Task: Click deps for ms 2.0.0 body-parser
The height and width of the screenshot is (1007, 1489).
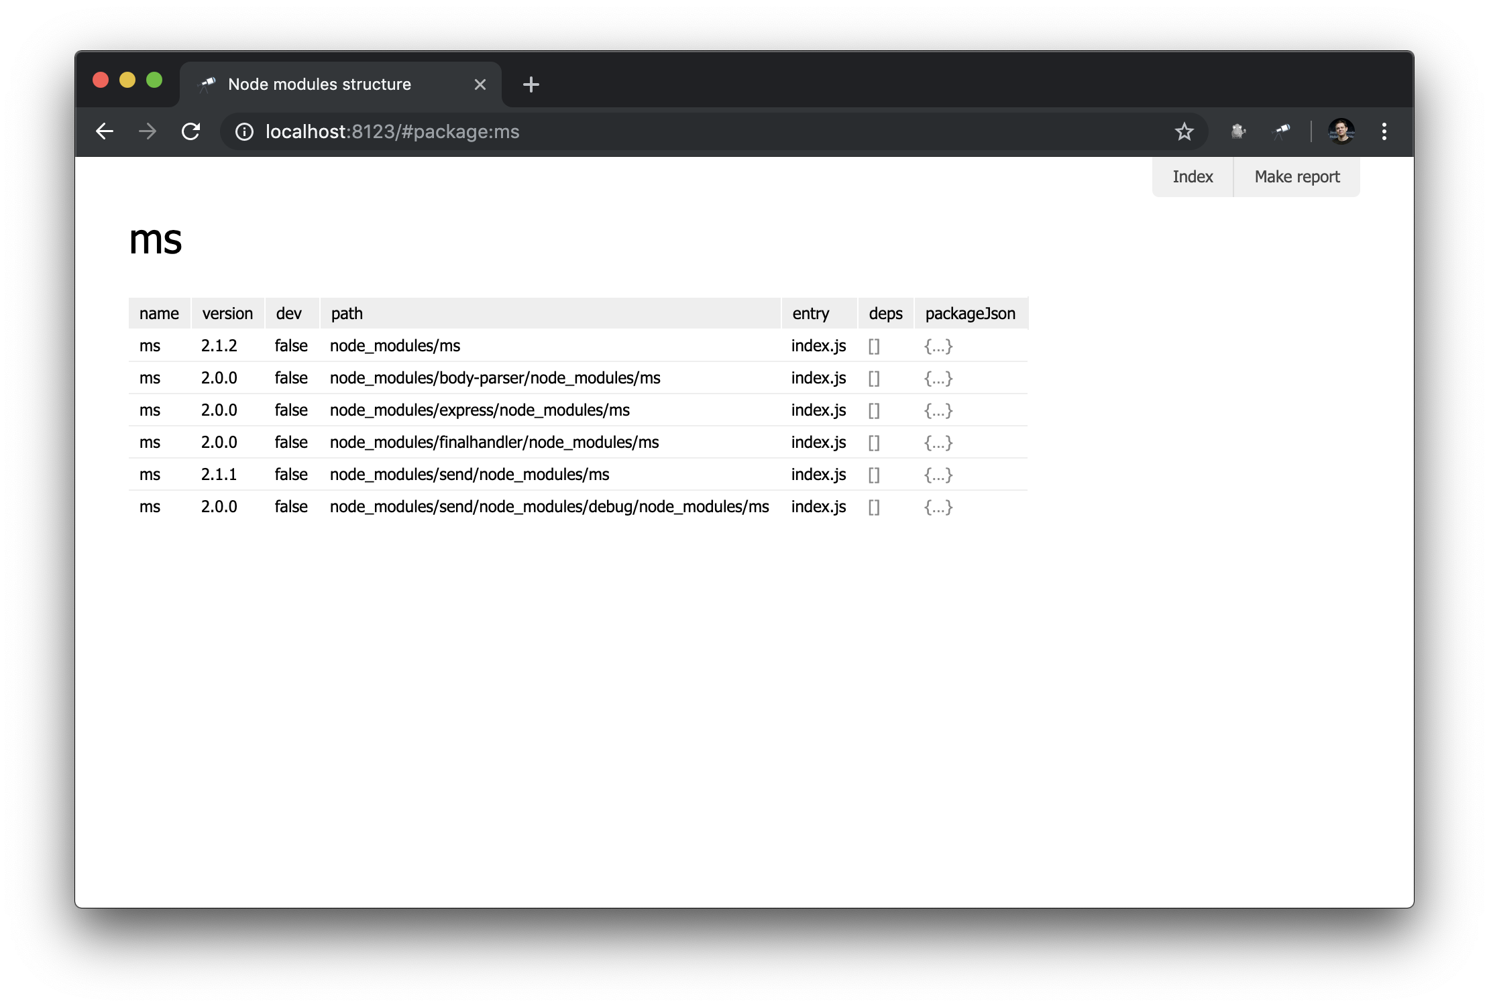Action: click(875, 379)
